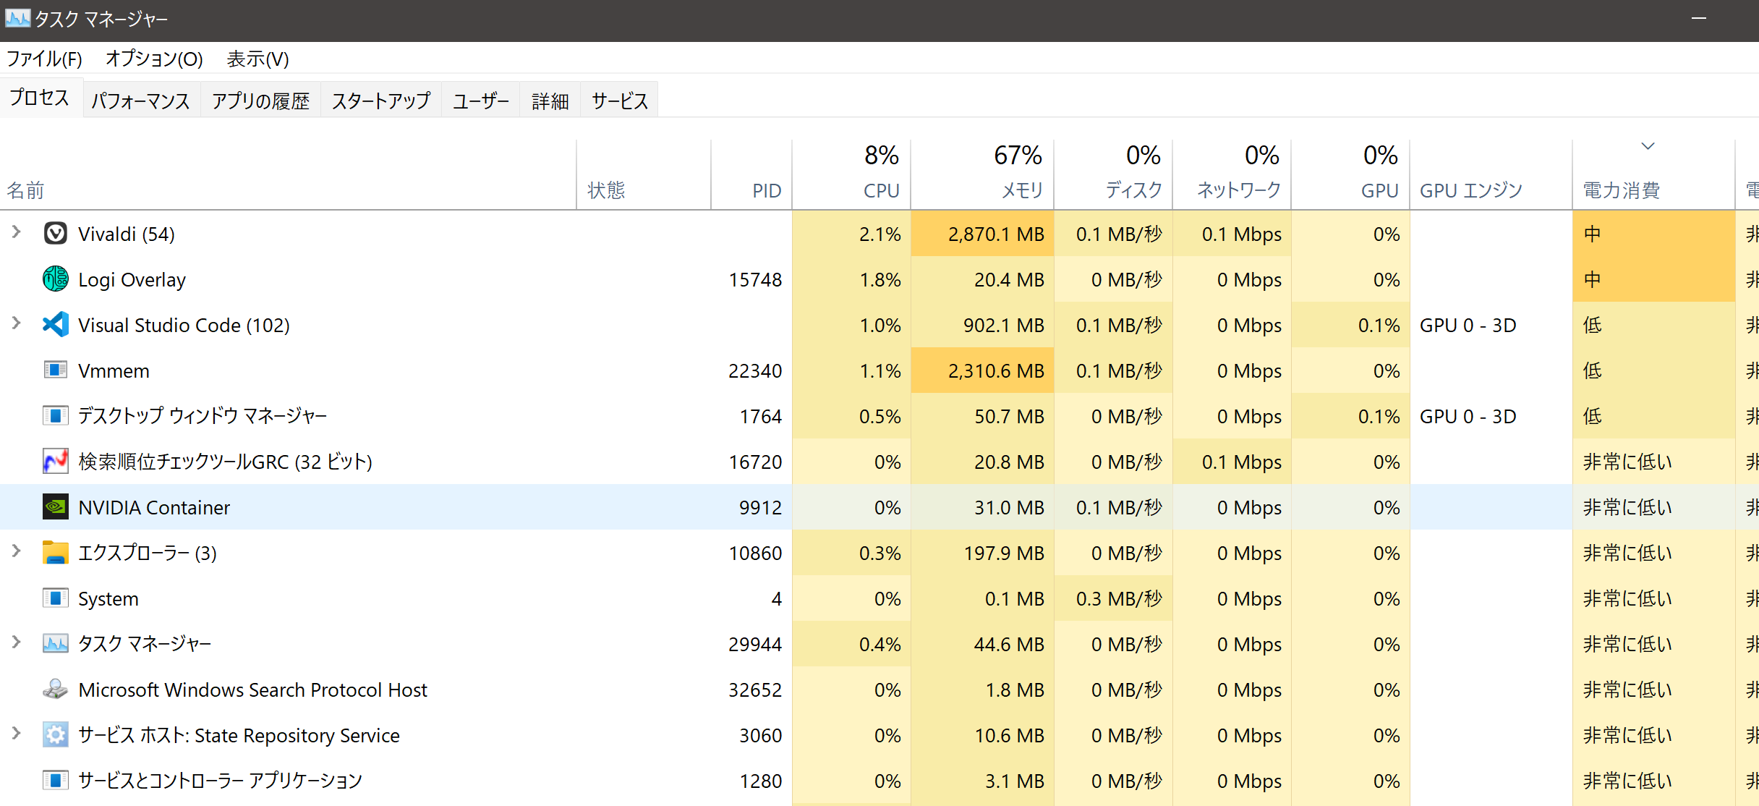
Task: Switch to the パフォーマンス tab
Action: tap(140, 101)
